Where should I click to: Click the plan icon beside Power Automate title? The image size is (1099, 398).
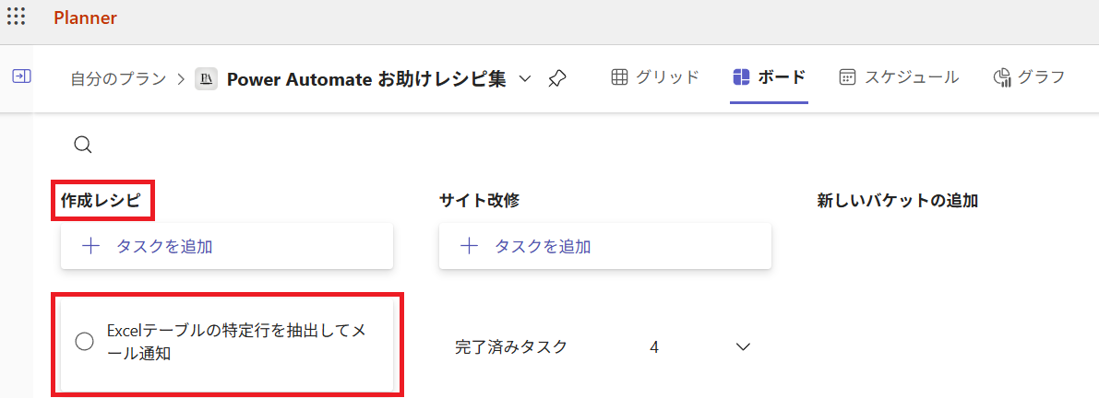click(206, 78)
